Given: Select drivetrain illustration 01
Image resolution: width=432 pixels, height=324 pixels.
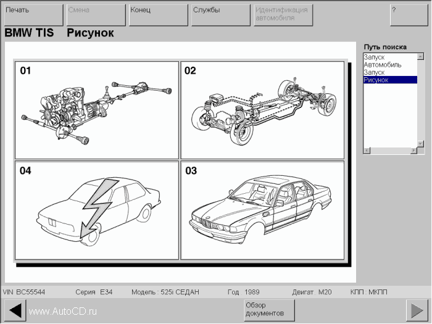Looking at the screenshot, I should (x=97, y=110).
